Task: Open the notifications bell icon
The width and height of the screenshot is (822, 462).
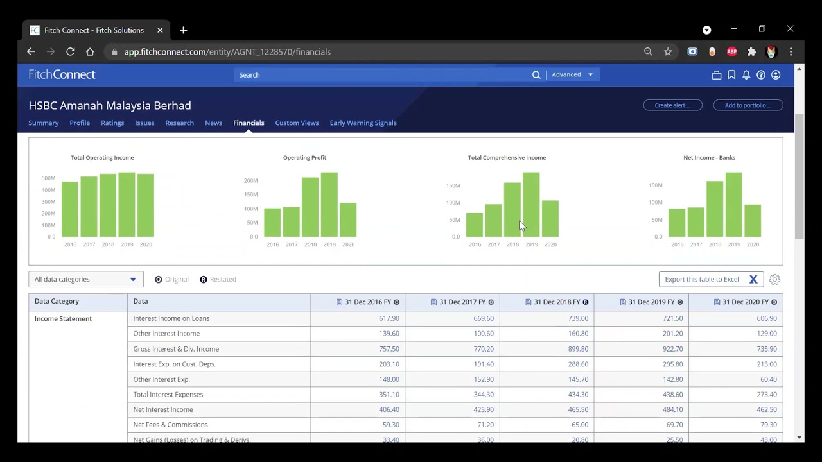Action: (746, 75)
